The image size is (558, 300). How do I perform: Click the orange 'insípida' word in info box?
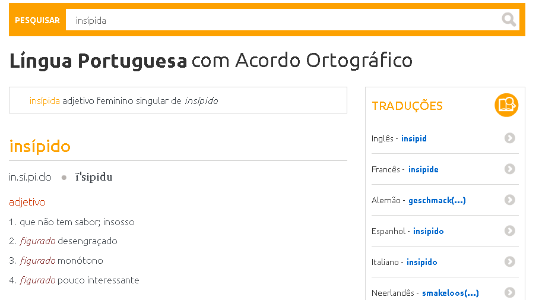[45, 101]
